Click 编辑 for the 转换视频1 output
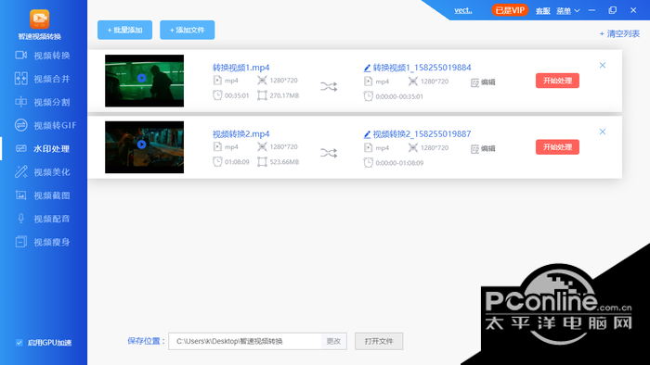The height and width of the screenshot is (365, 650). 484,82
